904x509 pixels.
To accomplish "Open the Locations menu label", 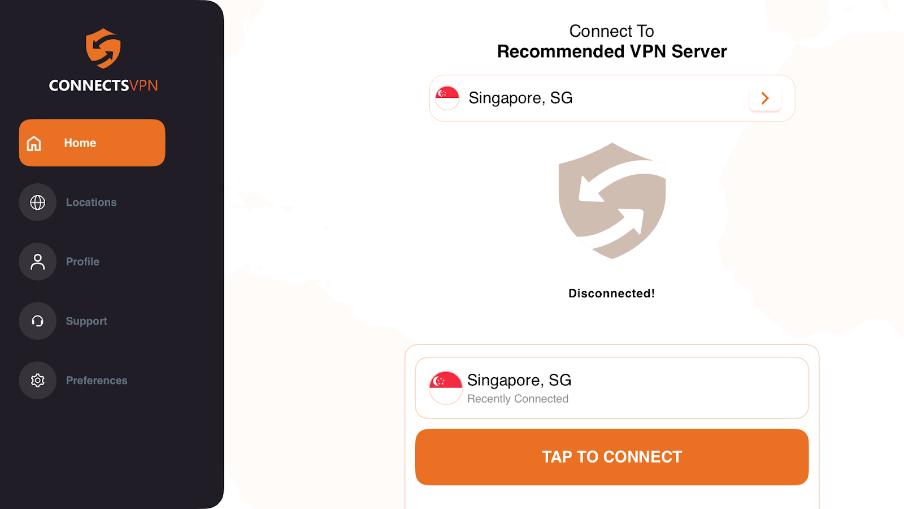I will (92, 202).
